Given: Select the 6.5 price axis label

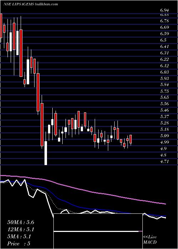Looking at the screenshot, I should click(163, 40).
